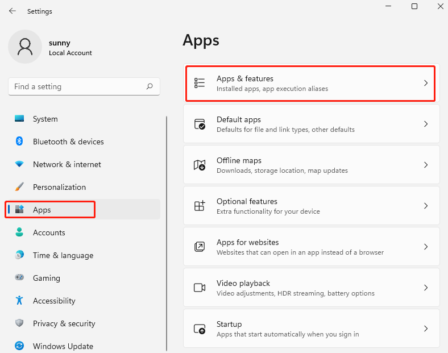This screenshot has width=448, height=353.
Task: Click the Windows Update sync icon
Action: [x=19, y=346]
